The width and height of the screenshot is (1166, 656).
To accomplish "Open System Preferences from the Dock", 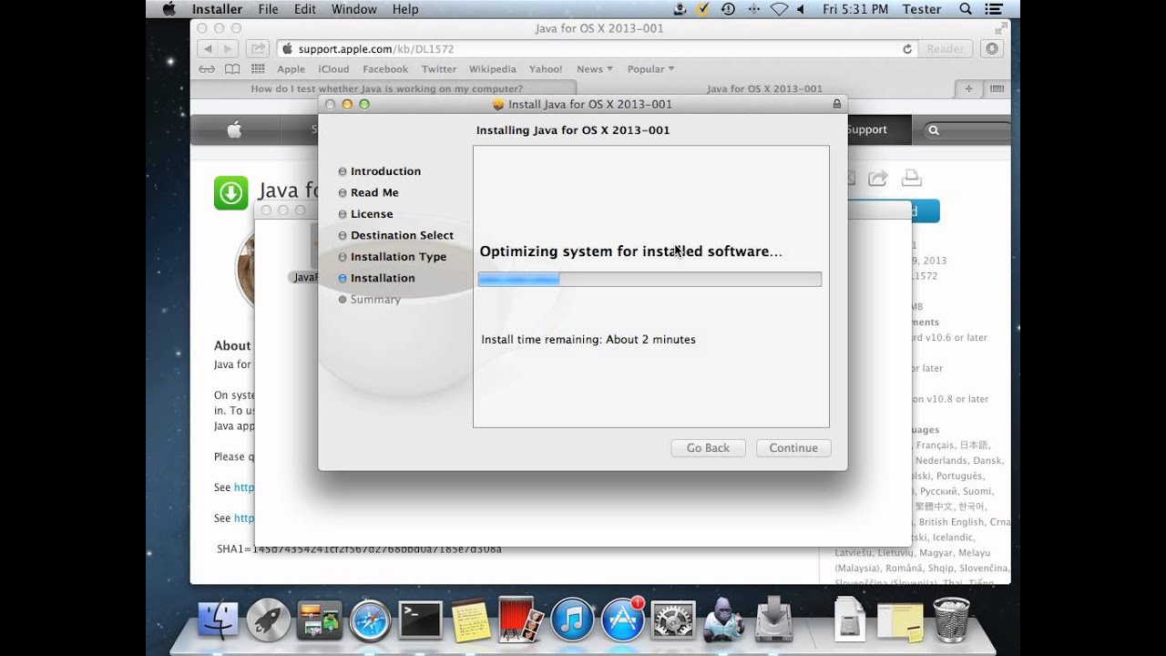I will [x=673, y=620].
